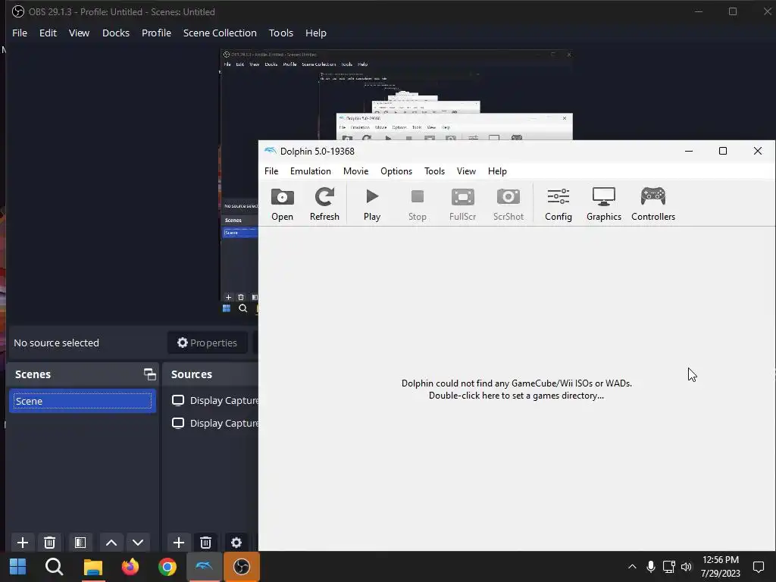Select the Scene item in Scenes list
This screenshot has width=776, height=582.
pyautogui.click(x=83, y=401)
